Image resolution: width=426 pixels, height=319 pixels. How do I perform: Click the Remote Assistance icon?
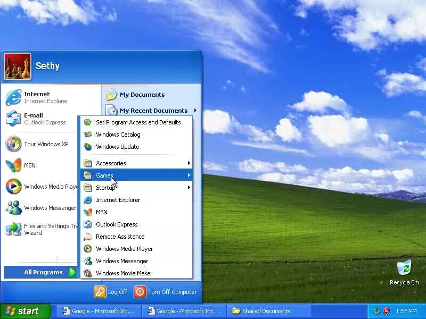[88, 237]
